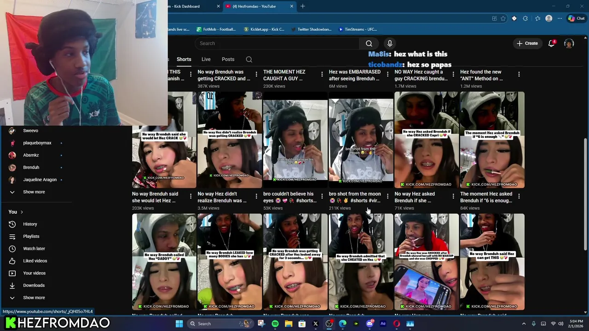Open TimStreams UFC bookmark

click(x=358, y=29)
